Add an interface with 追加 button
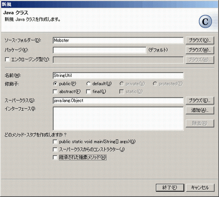Image resolution: width=219 pixels, height=197 pixels. tap(200, 110)
